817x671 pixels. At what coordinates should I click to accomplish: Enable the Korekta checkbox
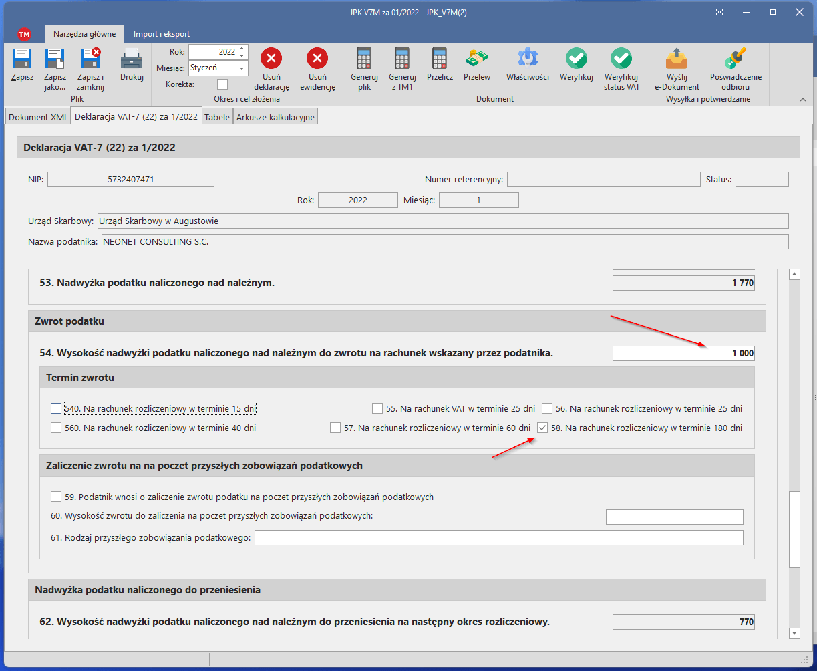pos(222,84)
